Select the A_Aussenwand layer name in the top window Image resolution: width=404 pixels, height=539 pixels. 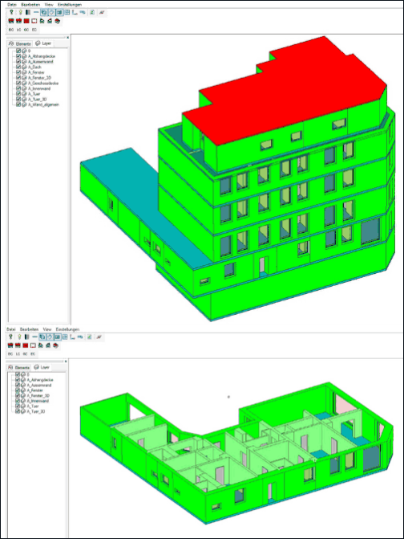[x=40, y=62]
